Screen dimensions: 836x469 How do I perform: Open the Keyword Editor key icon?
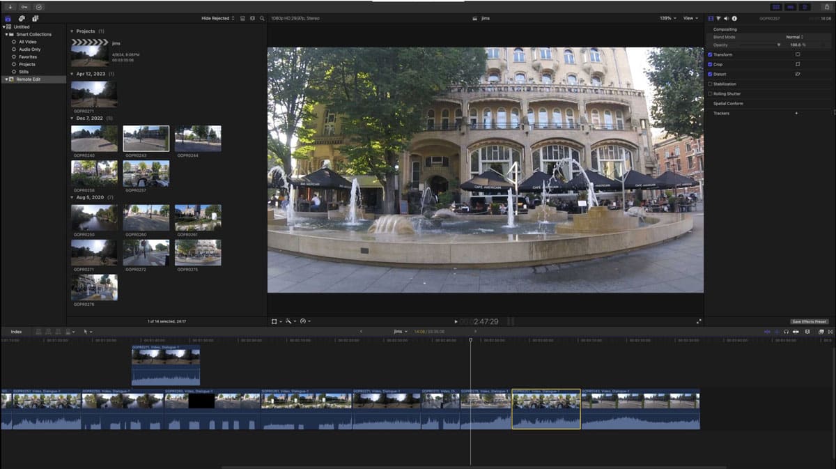(x=24, y=6)
